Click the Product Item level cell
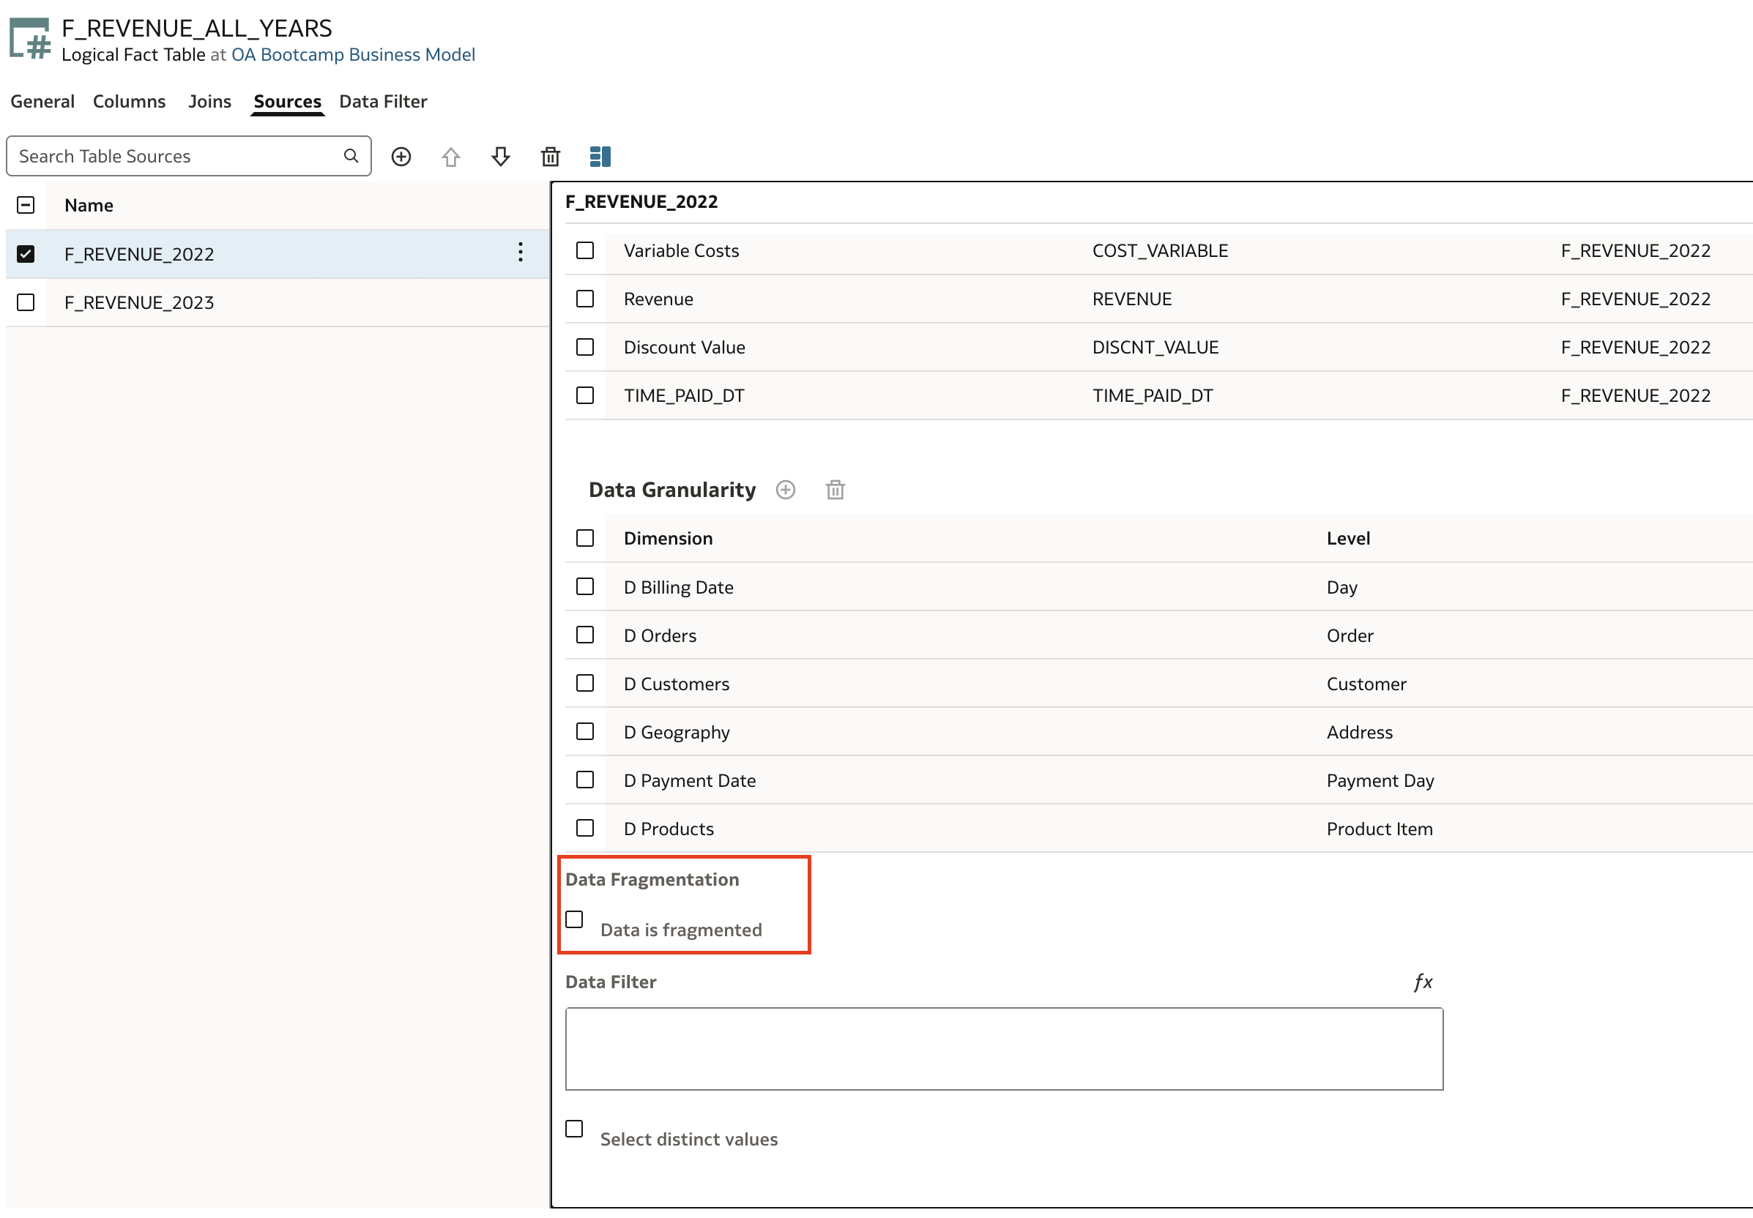The height and width of the screenshot is (1218, 1753). click(x=1379, y=828)
